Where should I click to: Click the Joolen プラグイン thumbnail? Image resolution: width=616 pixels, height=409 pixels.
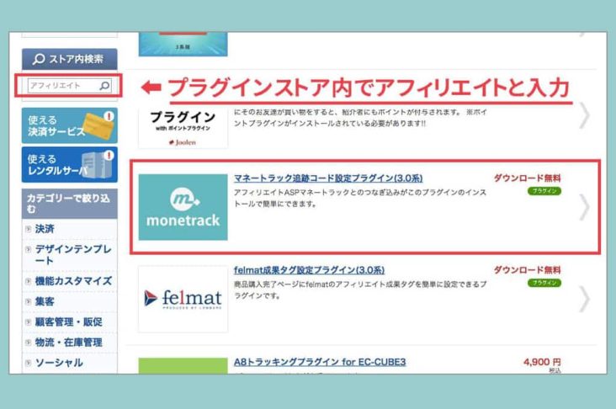pyautogui.click(x=183, y=129)
